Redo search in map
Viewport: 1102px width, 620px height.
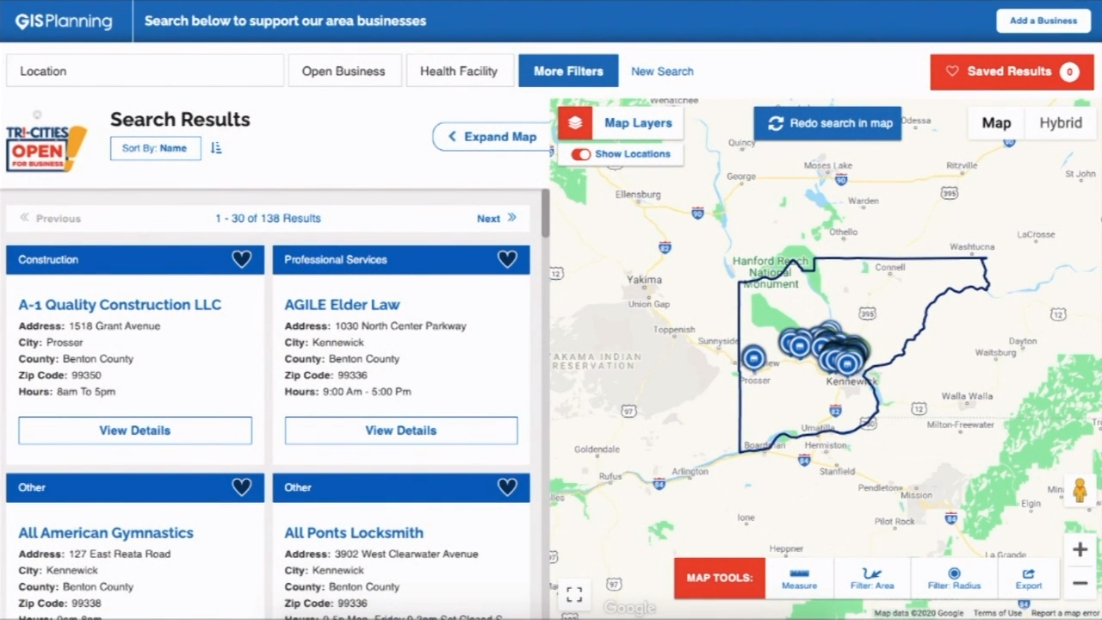pos(827,123)
